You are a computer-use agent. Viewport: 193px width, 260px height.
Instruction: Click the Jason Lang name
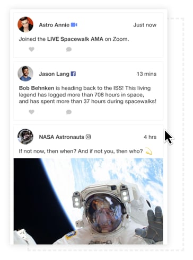[54, 74]
